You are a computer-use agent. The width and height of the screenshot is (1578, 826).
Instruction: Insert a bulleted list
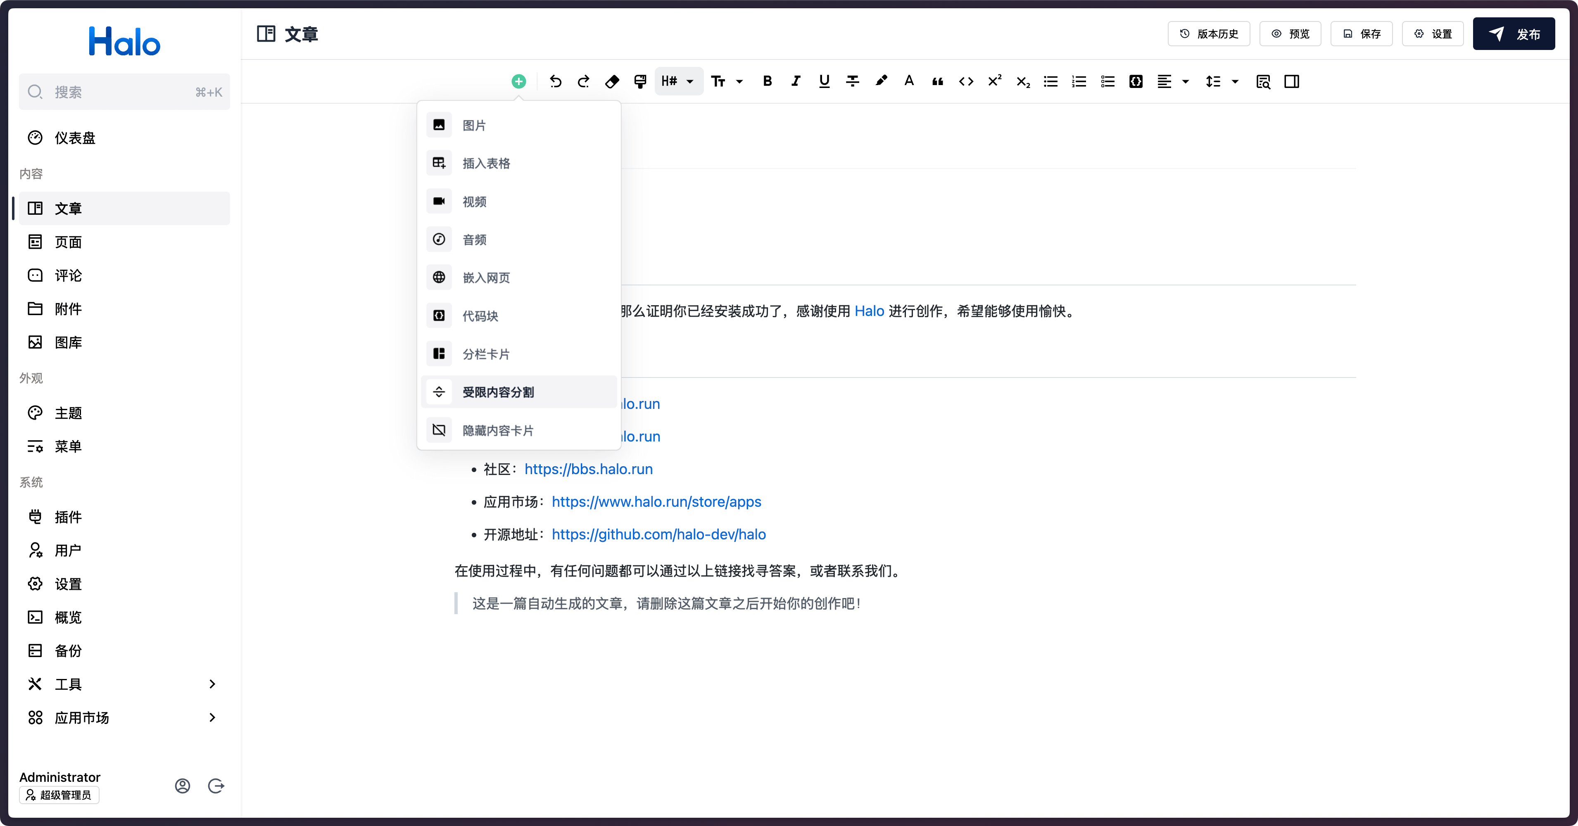point(1050,81)
